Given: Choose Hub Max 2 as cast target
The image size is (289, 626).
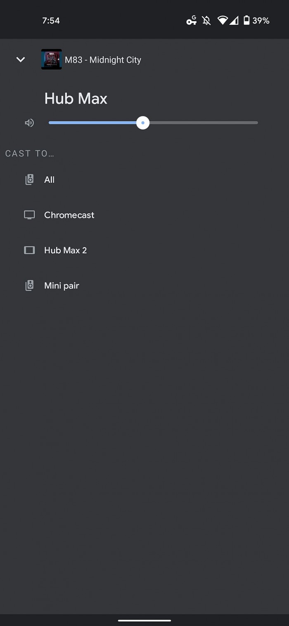Looking at the screenshot, I should (66, 250).
